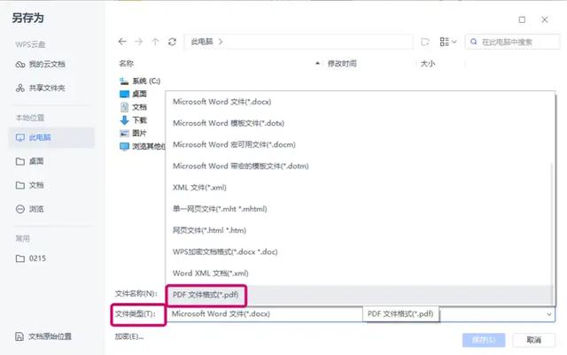Open 共享文件夹 in the sidebar

(x=41, y=88)
